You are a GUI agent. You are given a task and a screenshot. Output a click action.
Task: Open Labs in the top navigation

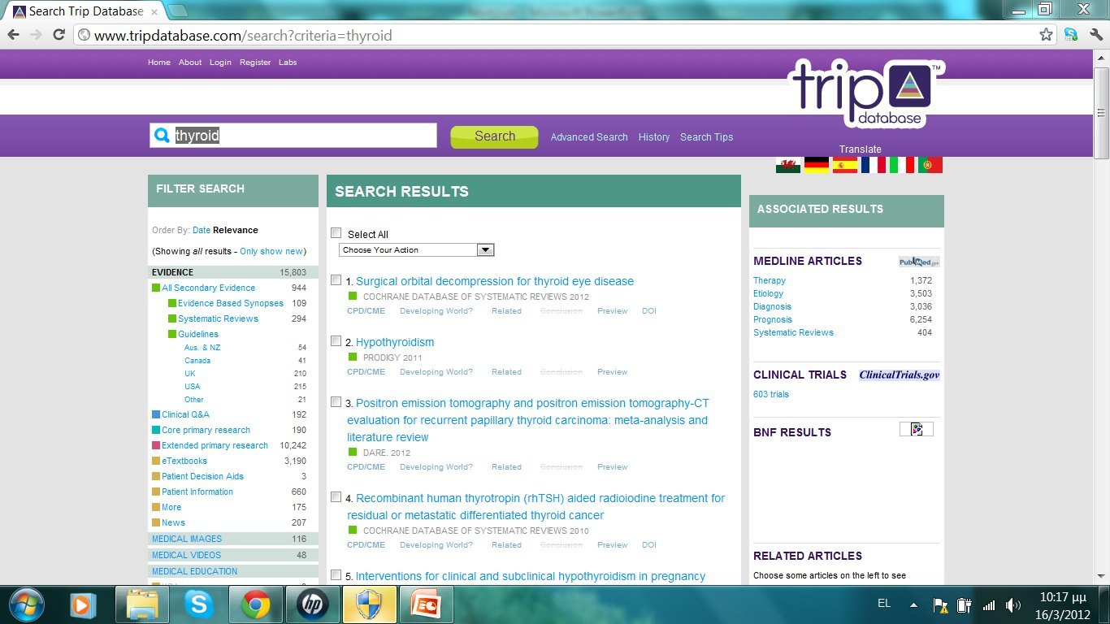click(x=288, y=63)
